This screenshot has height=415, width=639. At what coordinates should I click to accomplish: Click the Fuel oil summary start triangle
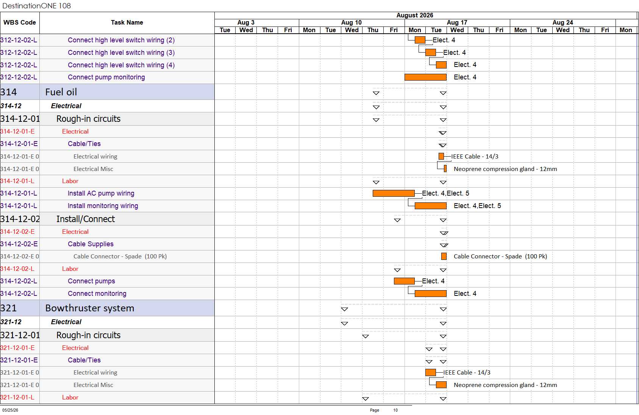pyautogui.click(x=376, y=93)
